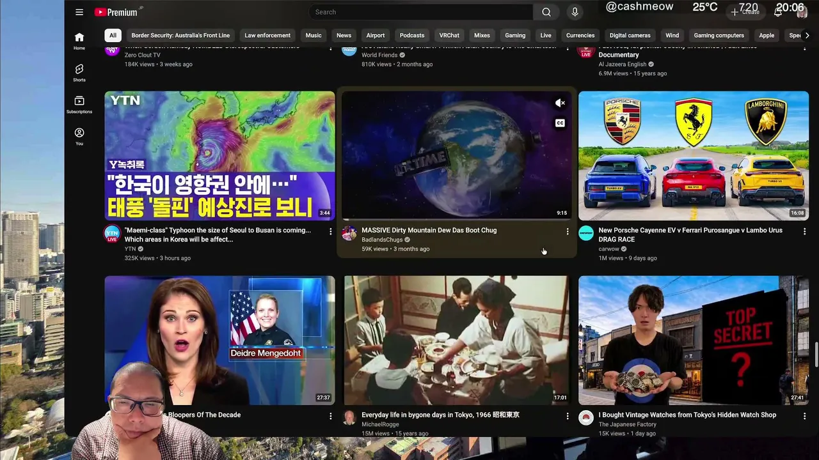
Task: Unmute the Mountain Dew video preview
Action: tap(560, 103)
